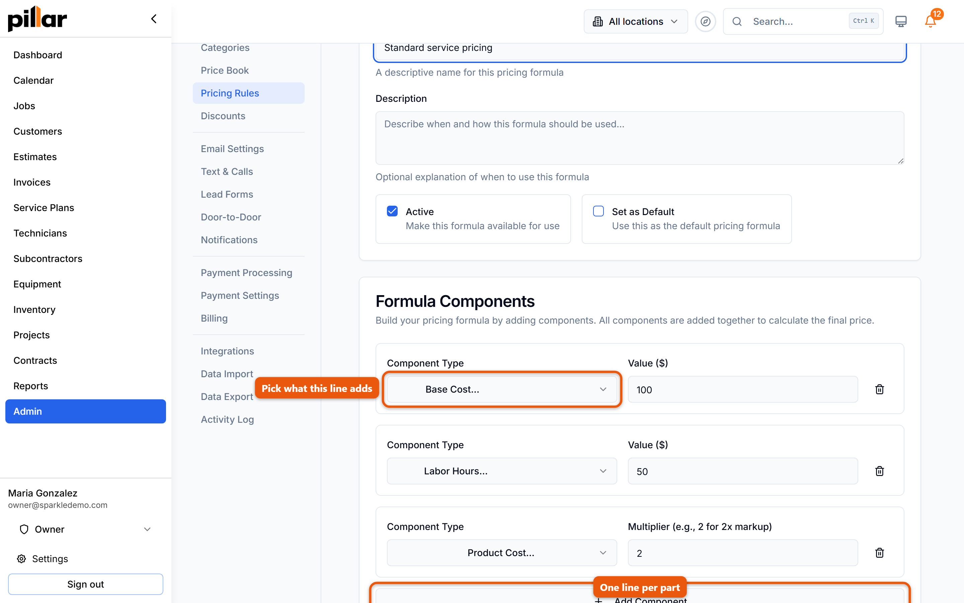The height and width of the screenshot is (603, 964).
Task: Open Integrations settings
Action: [249, 351]
